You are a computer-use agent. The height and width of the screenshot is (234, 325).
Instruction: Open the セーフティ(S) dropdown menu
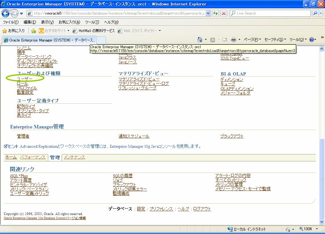coord(275,40)
